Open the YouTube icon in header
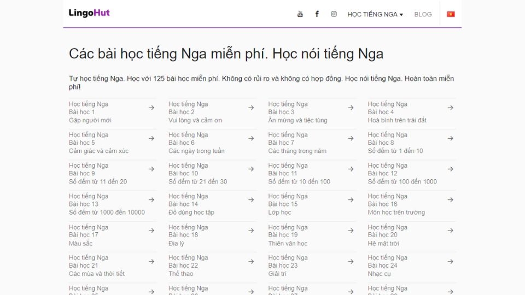The height and width of the screenshot is (295, 525). pos(300,14)
